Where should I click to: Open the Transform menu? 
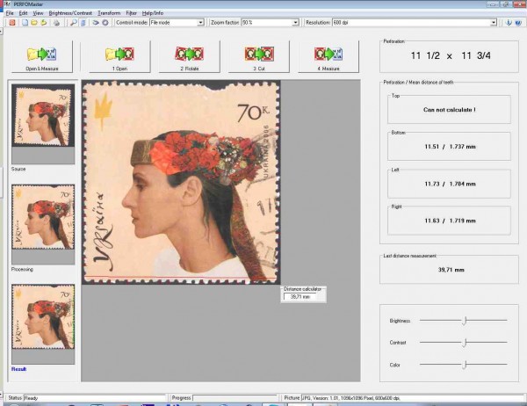[x=109, y=13]
